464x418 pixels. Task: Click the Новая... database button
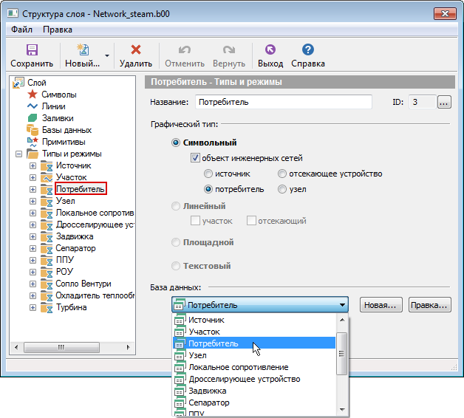click(381, 304)
